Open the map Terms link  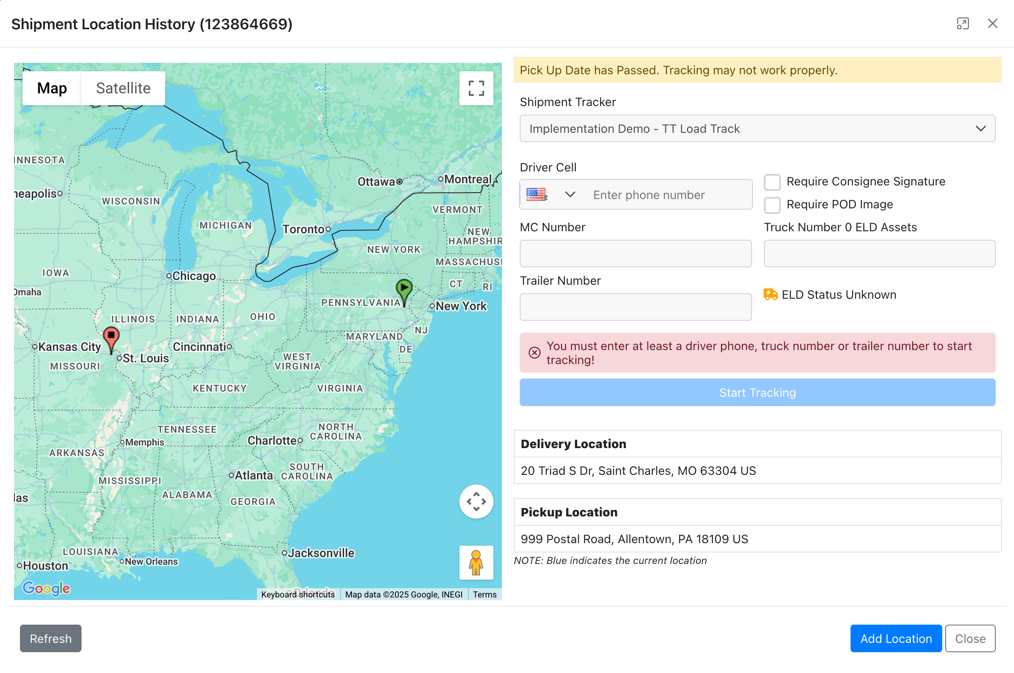tap(484, 594)
